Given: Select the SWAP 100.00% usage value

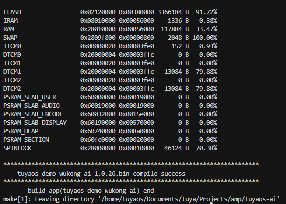Looking at the screenshot, I should [205, 38].
